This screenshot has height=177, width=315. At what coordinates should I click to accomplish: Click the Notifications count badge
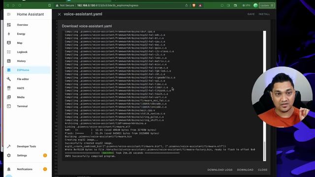coord(45,169)
